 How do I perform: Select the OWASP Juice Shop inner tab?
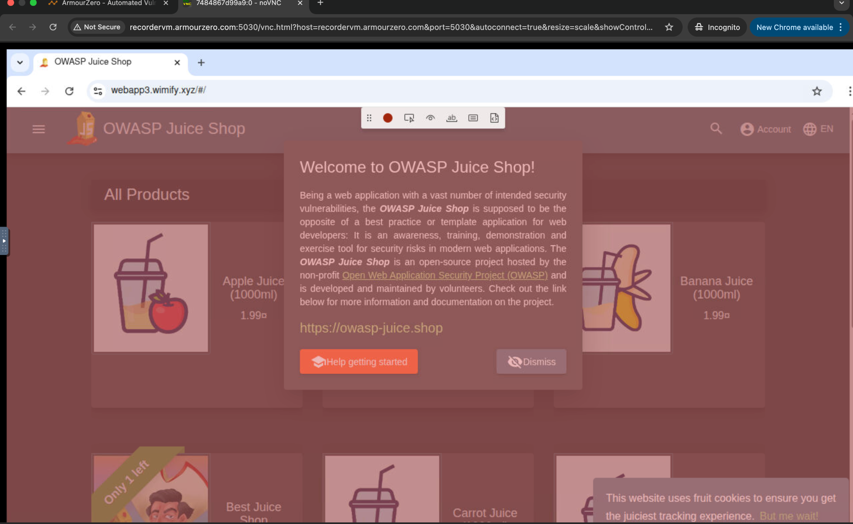tap(92, 62)
